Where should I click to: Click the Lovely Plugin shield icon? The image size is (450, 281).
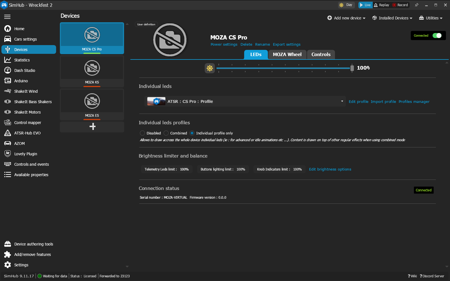pyautogui.click(x=8, y=154)
